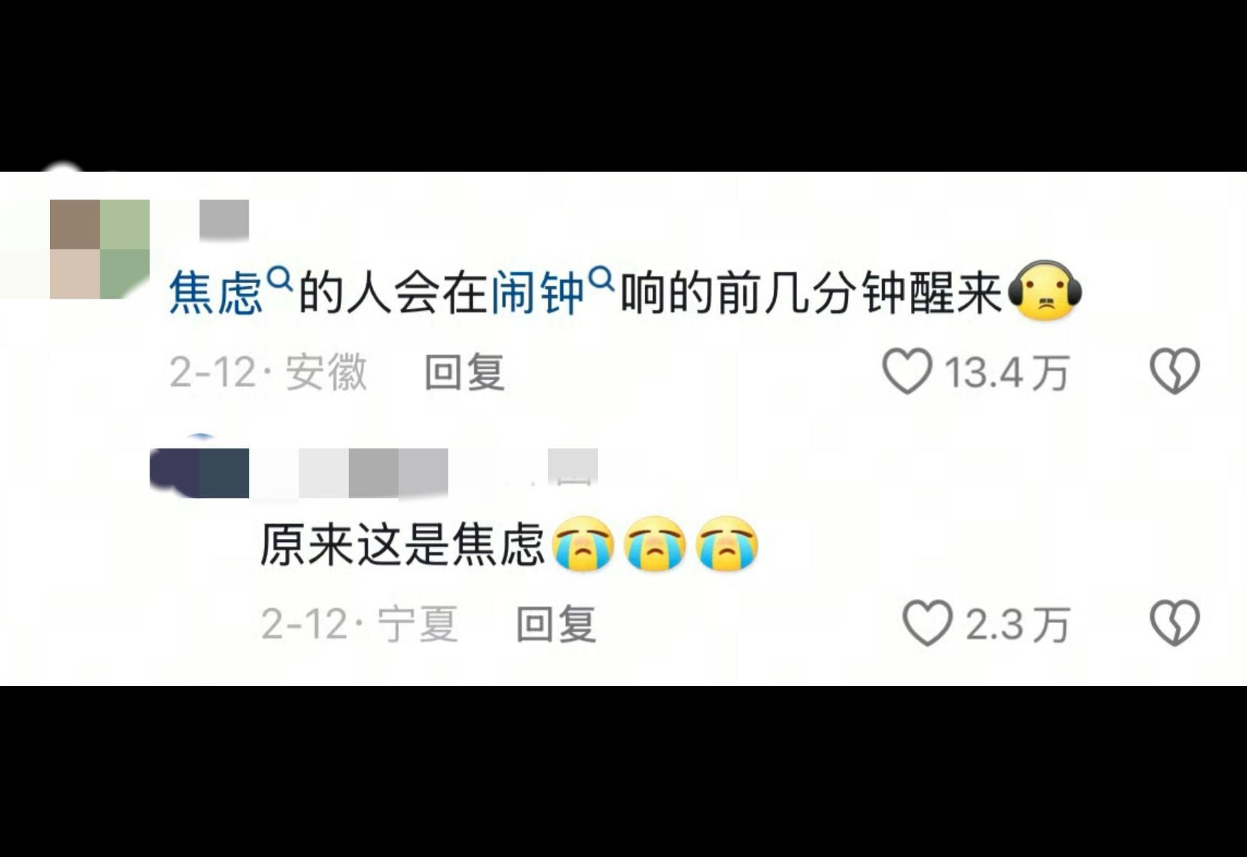1247x857 pixels.
Task: Dislike the 原来这是焦虑 reply with broken heart
Action: (x=1175, y=623)
